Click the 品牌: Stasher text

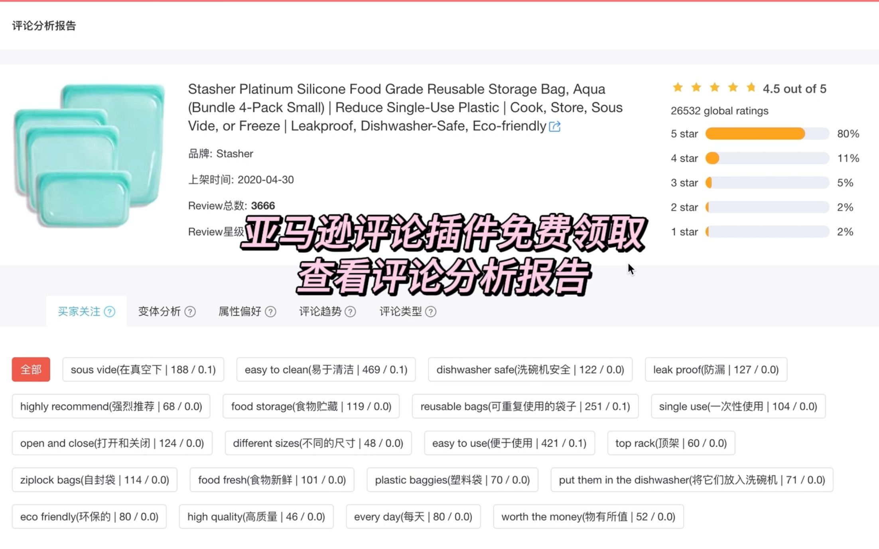coord(221,154)
